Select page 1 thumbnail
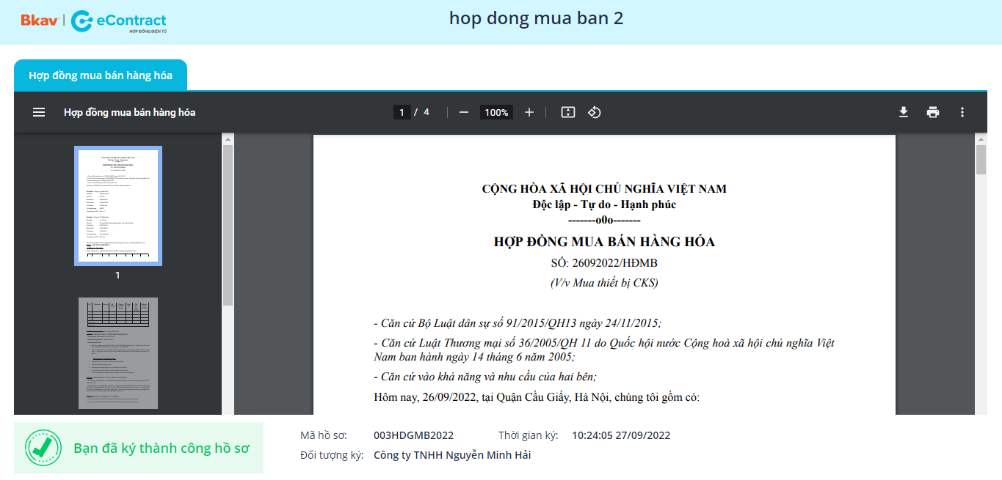This screenshot has height=480, width=1002. tap(117, 206)
